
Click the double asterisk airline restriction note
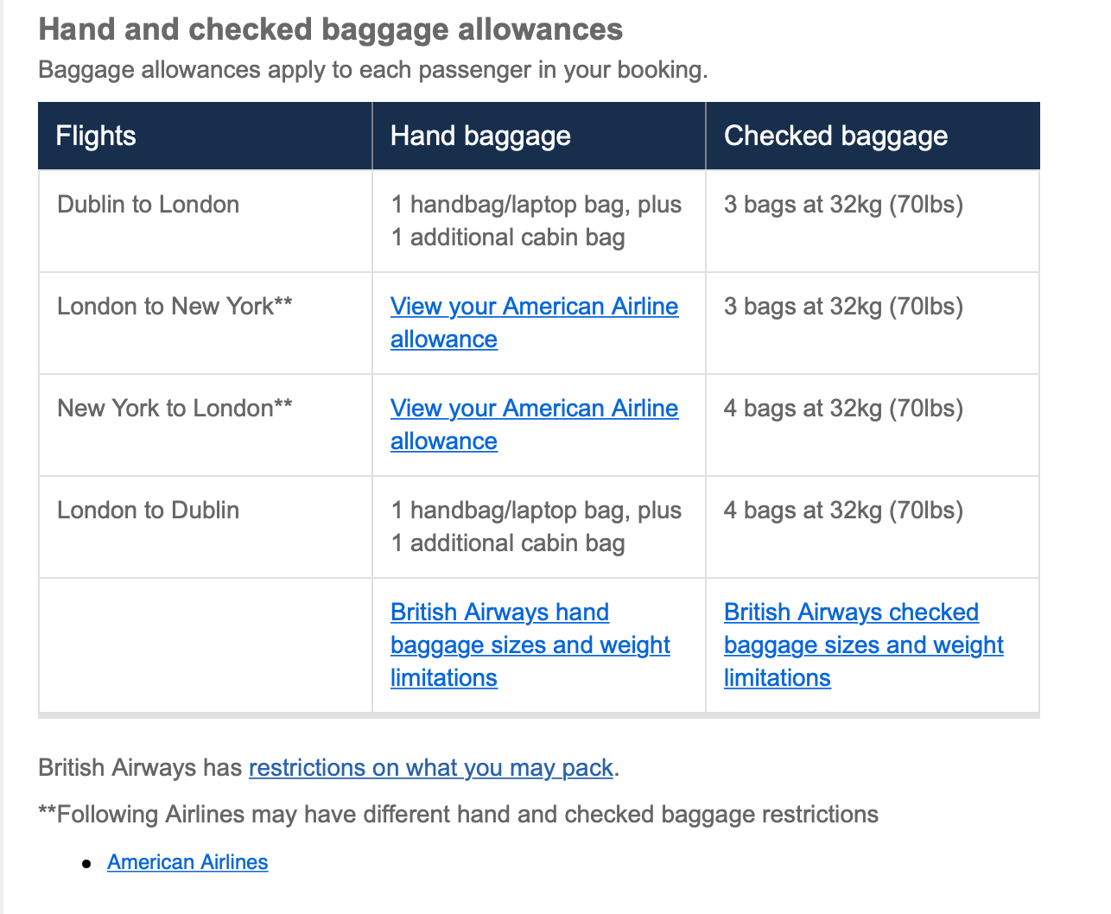click(458, 814)
